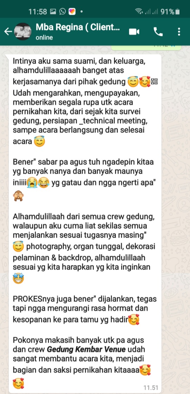Tap the WhatsApp notification icon in status bar

pos(63,12)
